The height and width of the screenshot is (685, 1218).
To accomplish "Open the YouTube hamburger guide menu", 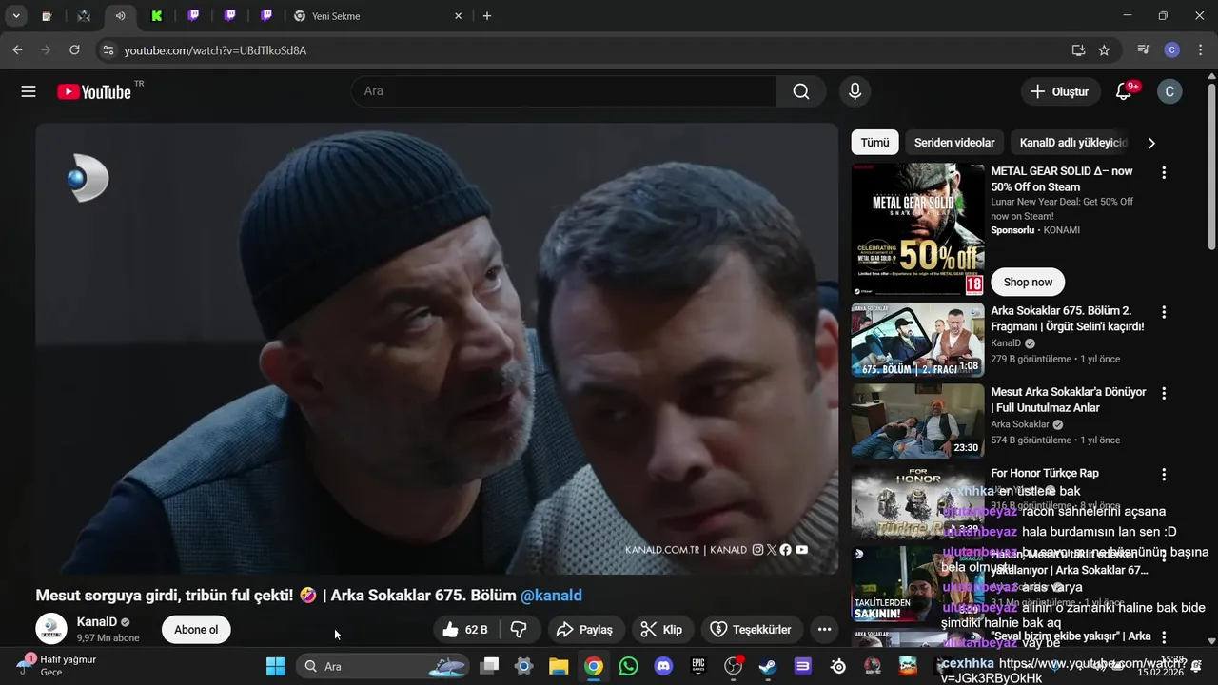I will (29, 91).
